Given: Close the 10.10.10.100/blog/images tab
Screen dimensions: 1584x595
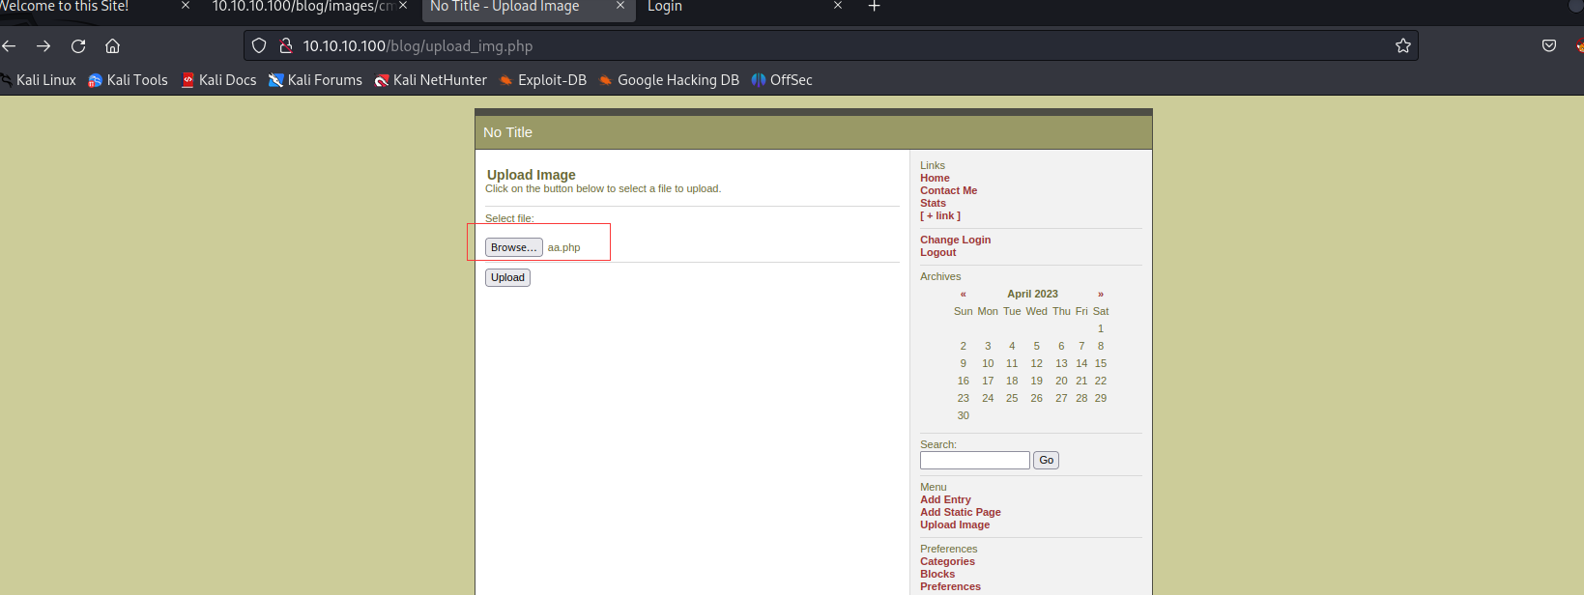Looking at the screenshot, I should [x=403, y=6].
